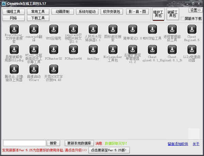Screen dimensions: 204x156
Task: Download cencrack识别图片转文字2.8
Action: tap(73, 29)
